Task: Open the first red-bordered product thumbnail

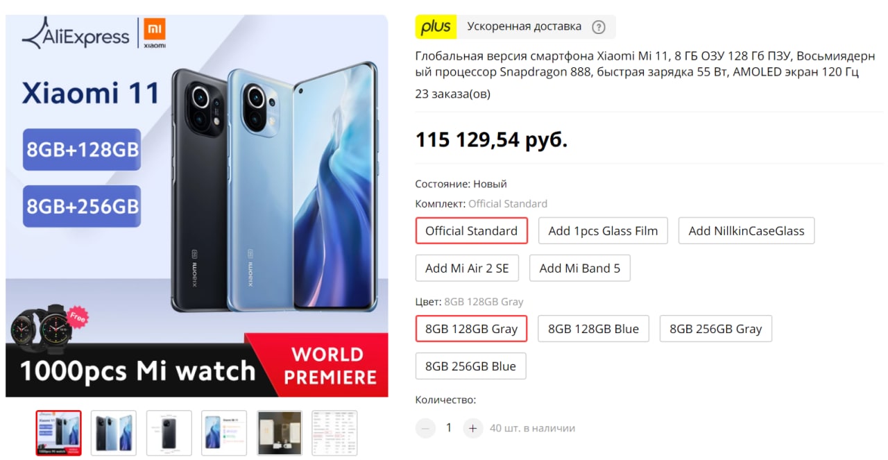Action: click(59, 433)
